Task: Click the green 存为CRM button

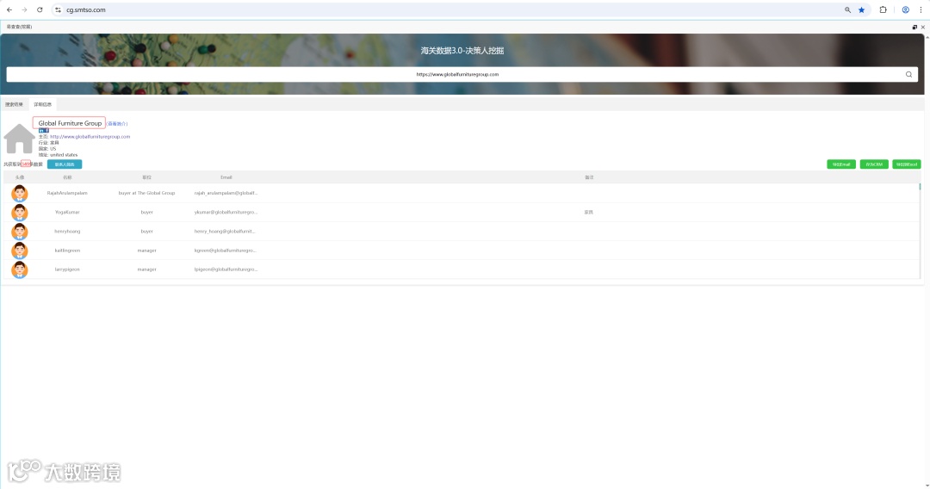Action: coord(874,164)
